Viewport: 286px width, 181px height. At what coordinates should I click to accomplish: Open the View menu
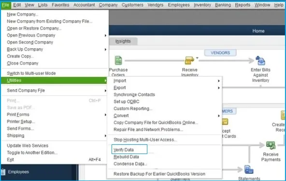[x=29, y=5]
